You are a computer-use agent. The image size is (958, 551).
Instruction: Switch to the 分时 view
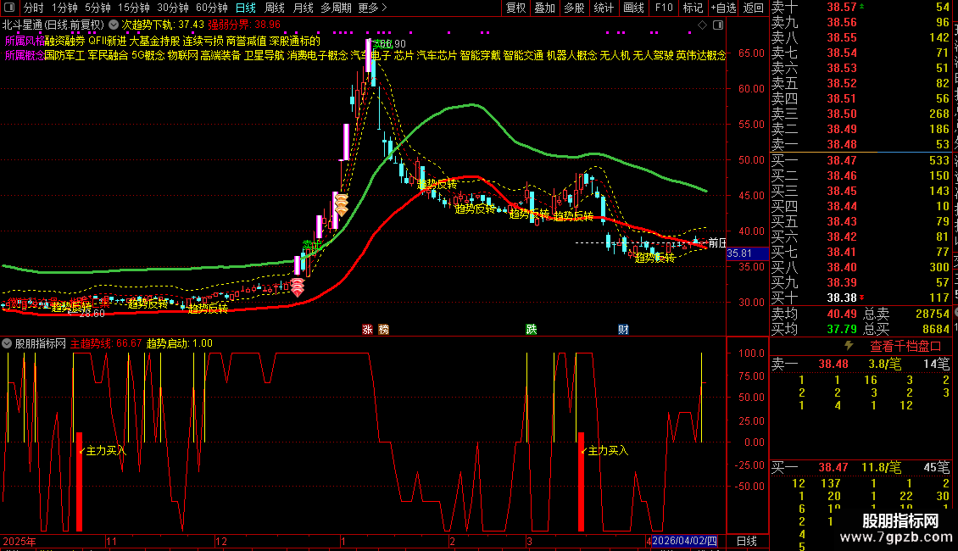point(34,8)
